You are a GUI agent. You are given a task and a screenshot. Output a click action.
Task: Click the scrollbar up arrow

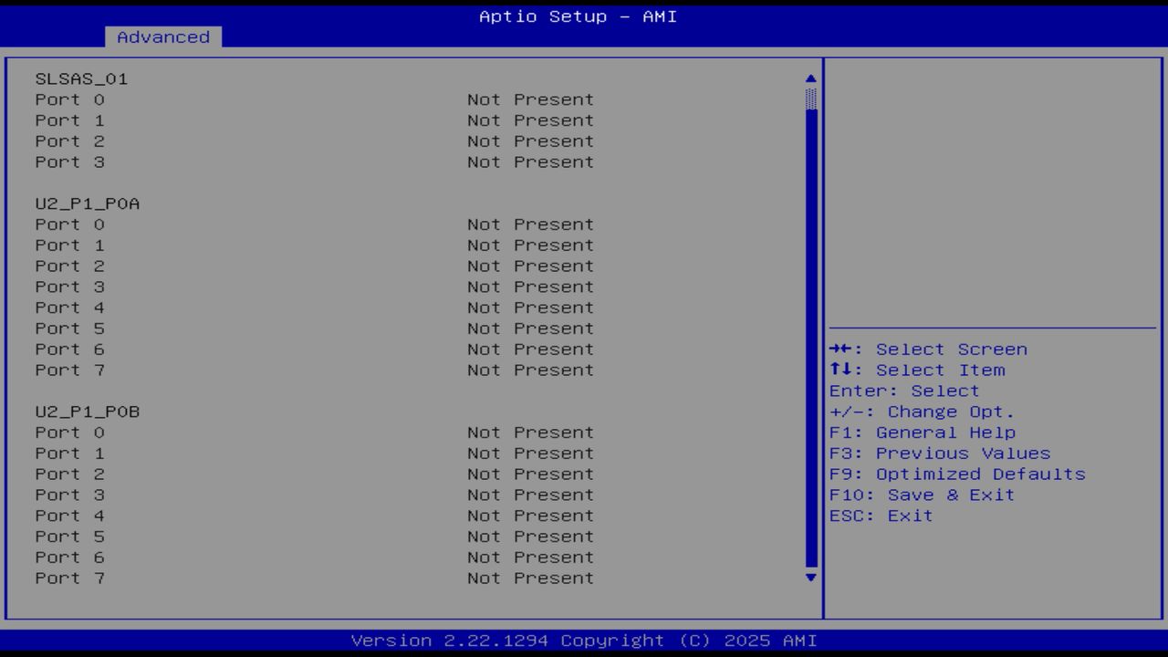809,78
